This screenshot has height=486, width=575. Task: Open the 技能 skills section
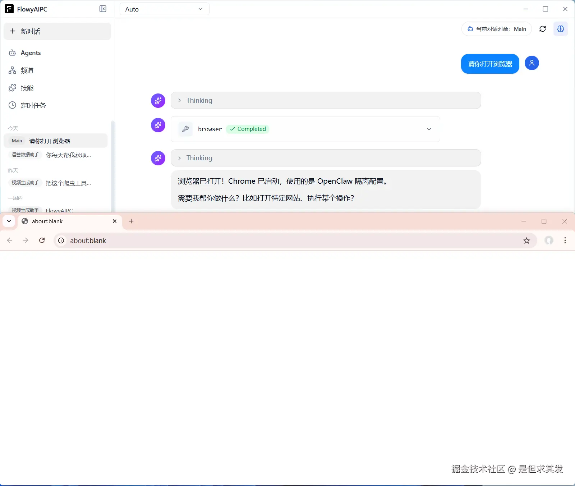tap(57, 88)
